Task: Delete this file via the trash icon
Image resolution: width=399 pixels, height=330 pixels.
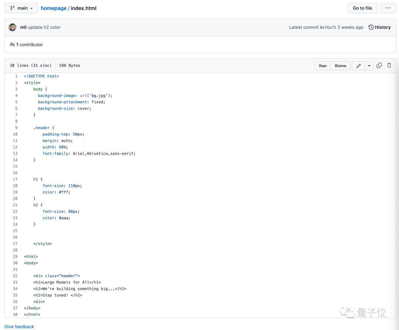Action: [389, 66]
